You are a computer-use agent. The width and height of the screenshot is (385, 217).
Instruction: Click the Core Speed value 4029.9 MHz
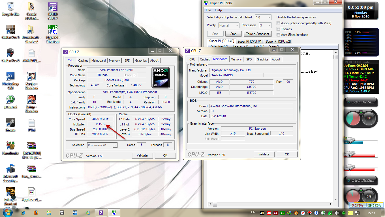click(100, 119)
